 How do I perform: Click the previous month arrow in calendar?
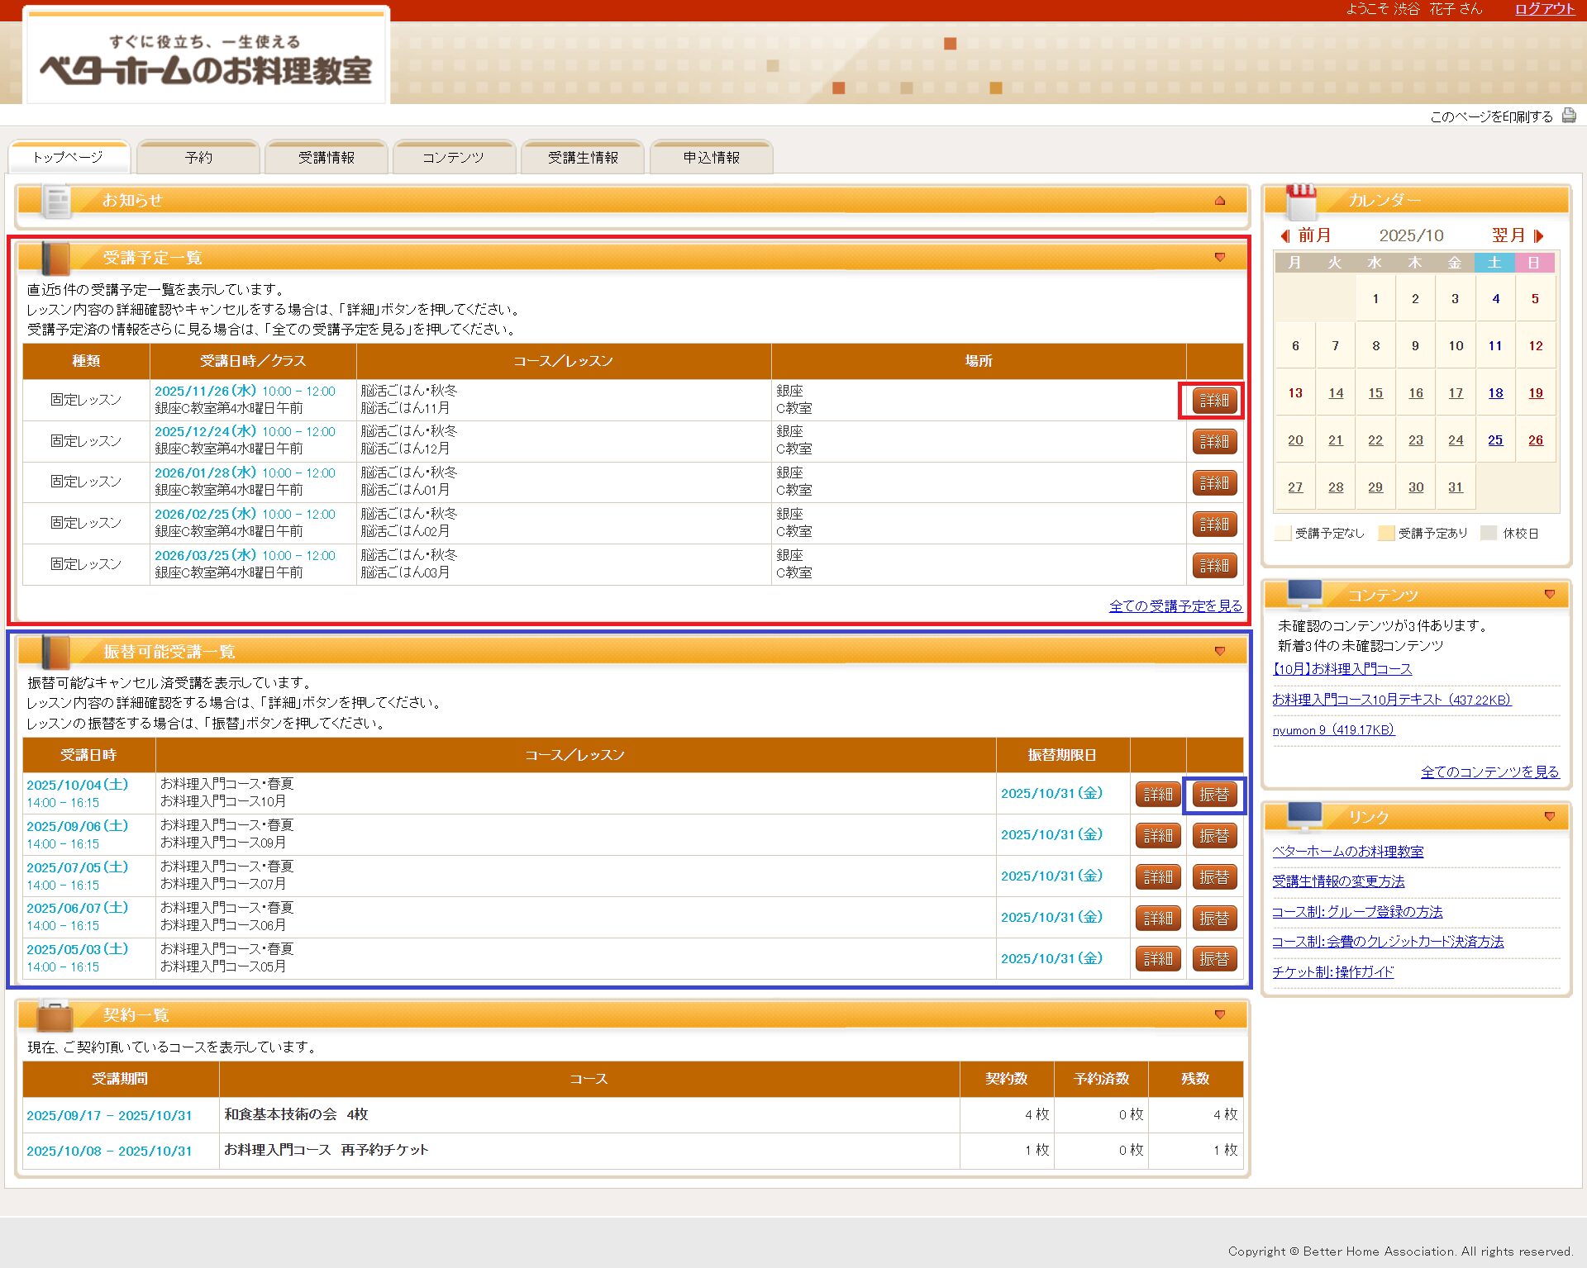pyautogui.click(x=1285, y=235)
